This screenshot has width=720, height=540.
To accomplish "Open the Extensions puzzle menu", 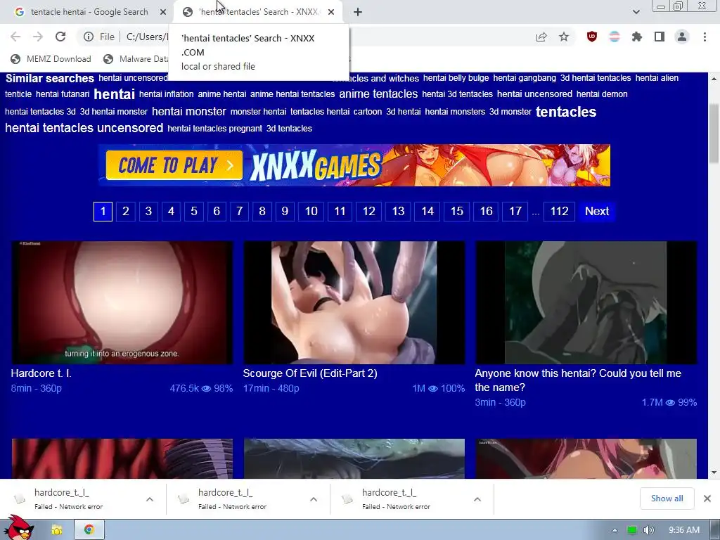I will point(637,37).
